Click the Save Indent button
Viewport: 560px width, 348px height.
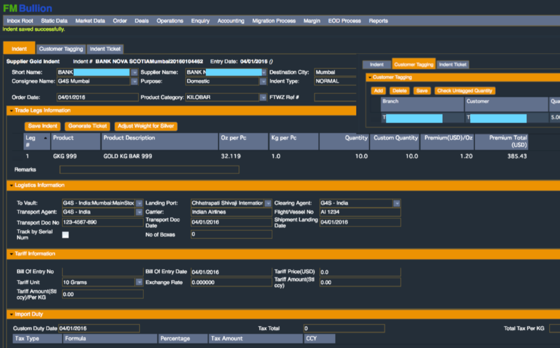(43, 126)
